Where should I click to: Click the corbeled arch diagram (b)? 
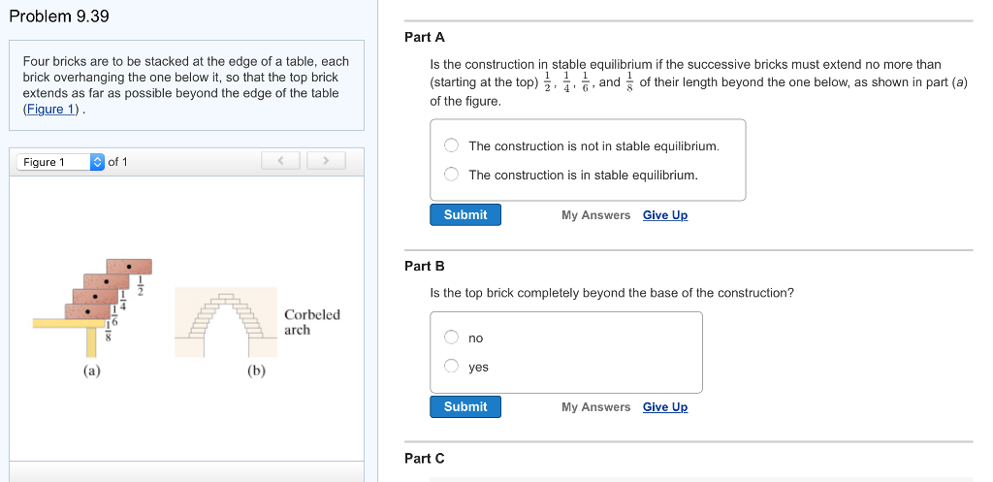pos(226,322)
